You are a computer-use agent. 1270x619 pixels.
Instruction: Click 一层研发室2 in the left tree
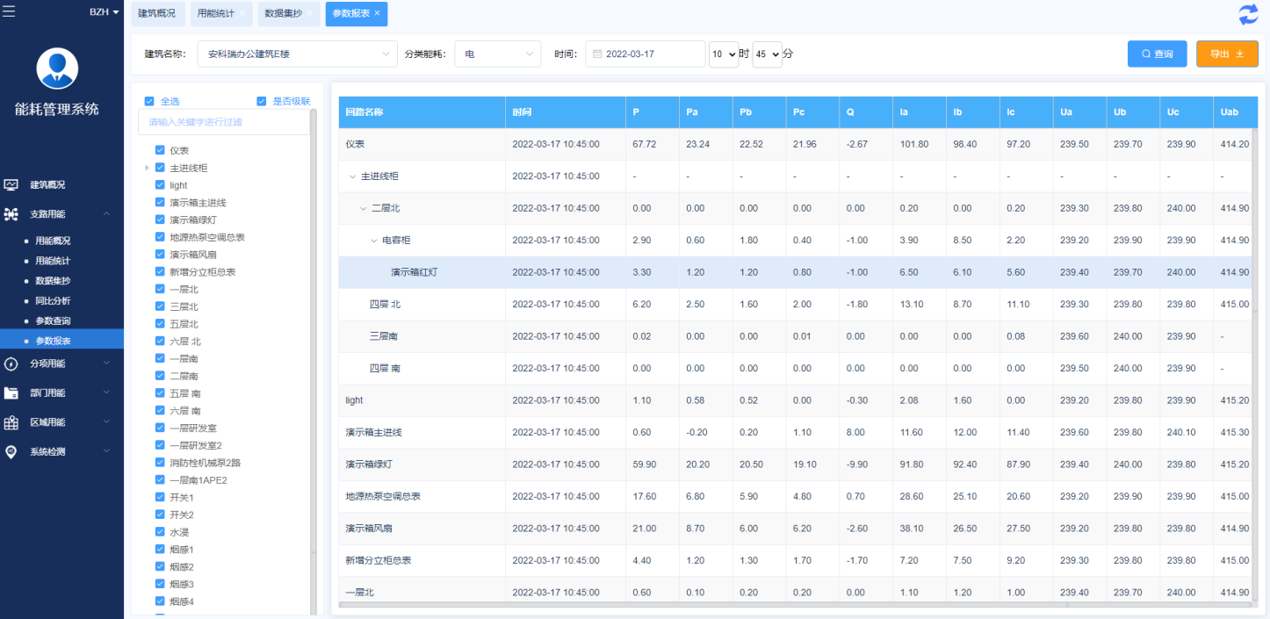[x=196, y=445]
